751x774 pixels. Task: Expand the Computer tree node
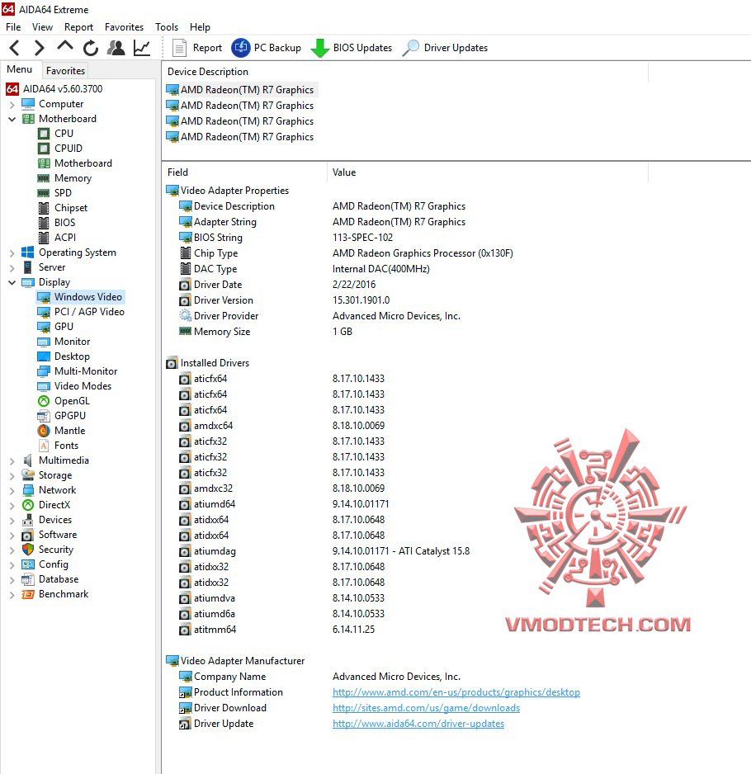12,105
